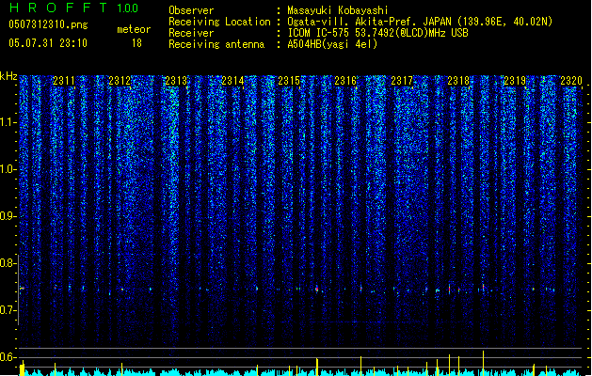Click the 2316 time marker

pos(345,81)
